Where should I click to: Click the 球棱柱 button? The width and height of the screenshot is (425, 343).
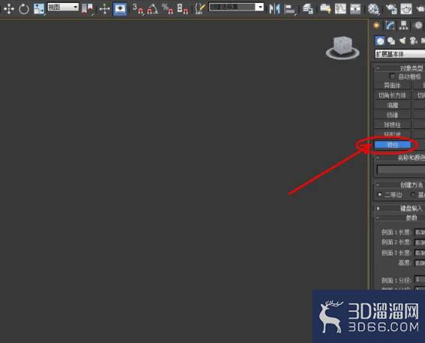point(392,125)
